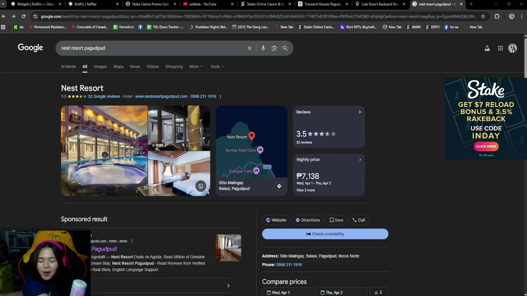The height and width of the screenshot is (296, 527).
Task: Switch to the News tab
Action: pyautogui.click(x=135, y=67)
